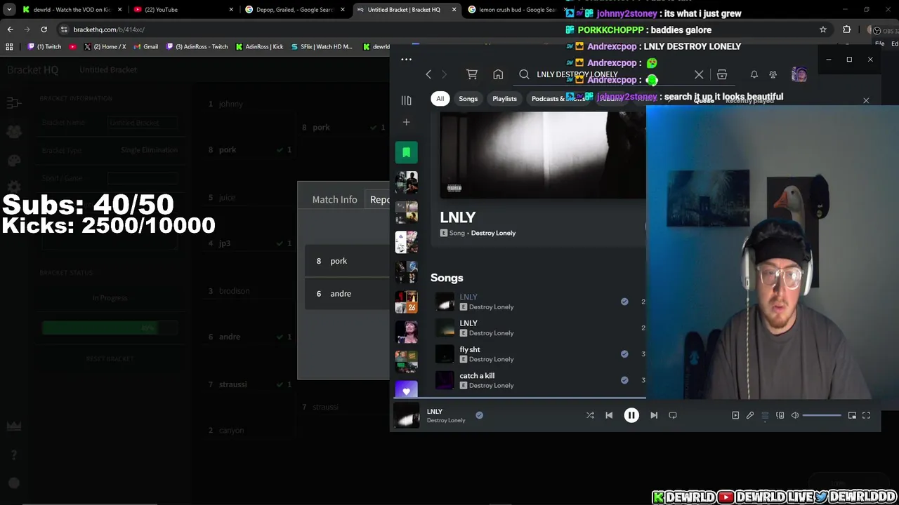Toggle repeat mode in the player bar
Screen dimensions: 899x505
click(x=673, y=415)
